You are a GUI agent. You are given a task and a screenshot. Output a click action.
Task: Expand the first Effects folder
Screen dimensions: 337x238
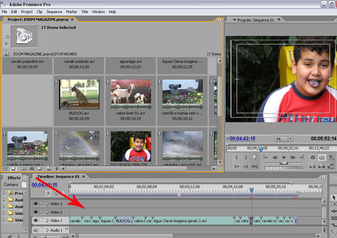[x=4, y=192]
